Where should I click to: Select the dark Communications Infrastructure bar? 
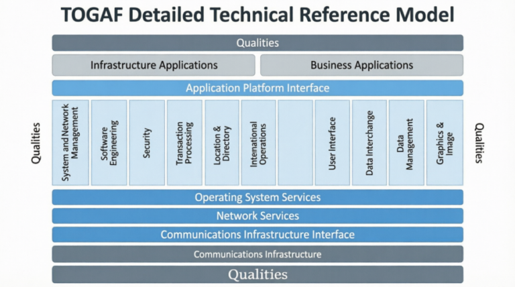click(257, 254)
